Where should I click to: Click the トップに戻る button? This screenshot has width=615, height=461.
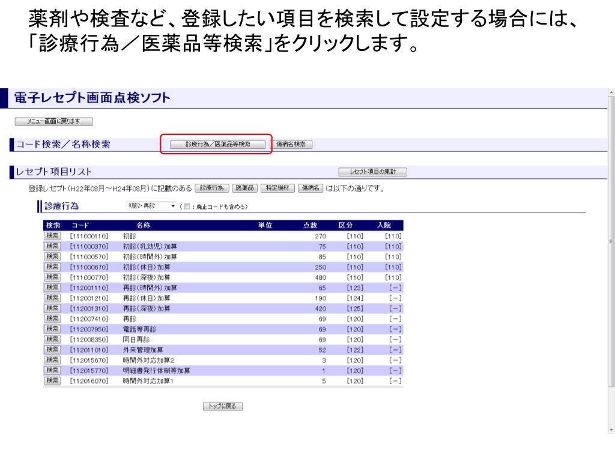click(x=223, y=406)
